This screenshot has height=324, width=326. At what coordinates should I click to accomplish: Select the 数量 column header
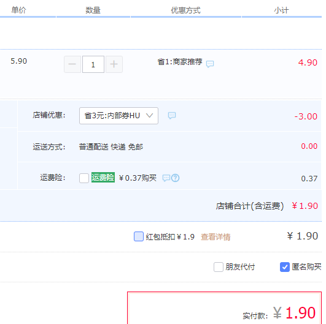click(93, 10)
